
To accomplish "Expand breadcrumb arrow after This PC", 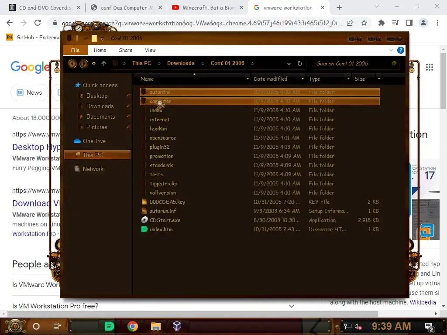I will [159, 64].
